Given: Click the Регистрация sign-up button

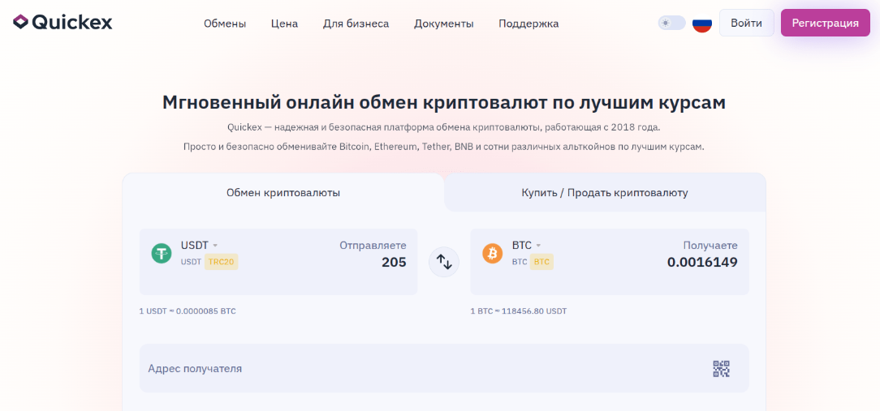Looking at the screenshot, I should (x=825, y=23).
